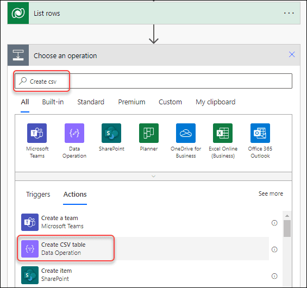
Task: Show info for Create a team
Action: (274, 223)
